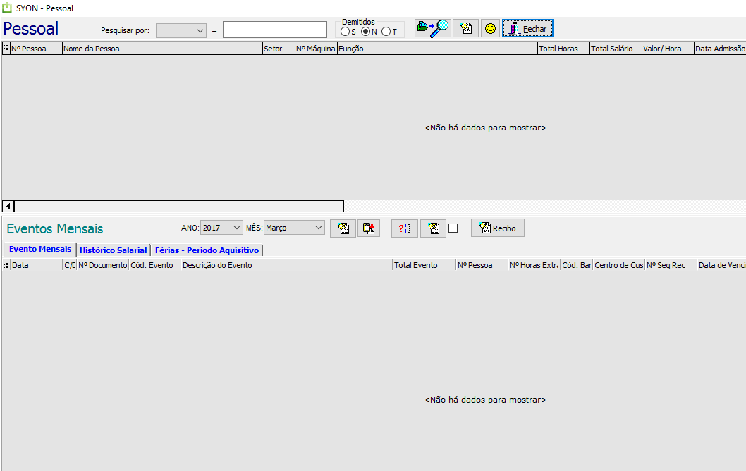Click Pessoal grid column selector icon
Image resolution: width=746 pixels, height=471 pixels.
6,49
